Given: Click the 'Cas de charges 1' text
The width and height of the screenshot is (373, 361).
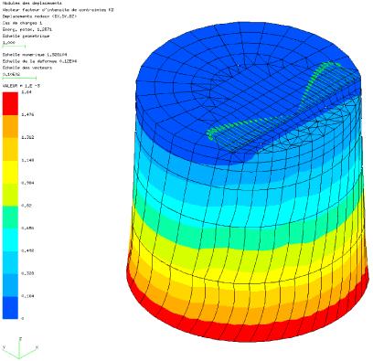Looking at the screenshot, I should [x=22, y=23].
